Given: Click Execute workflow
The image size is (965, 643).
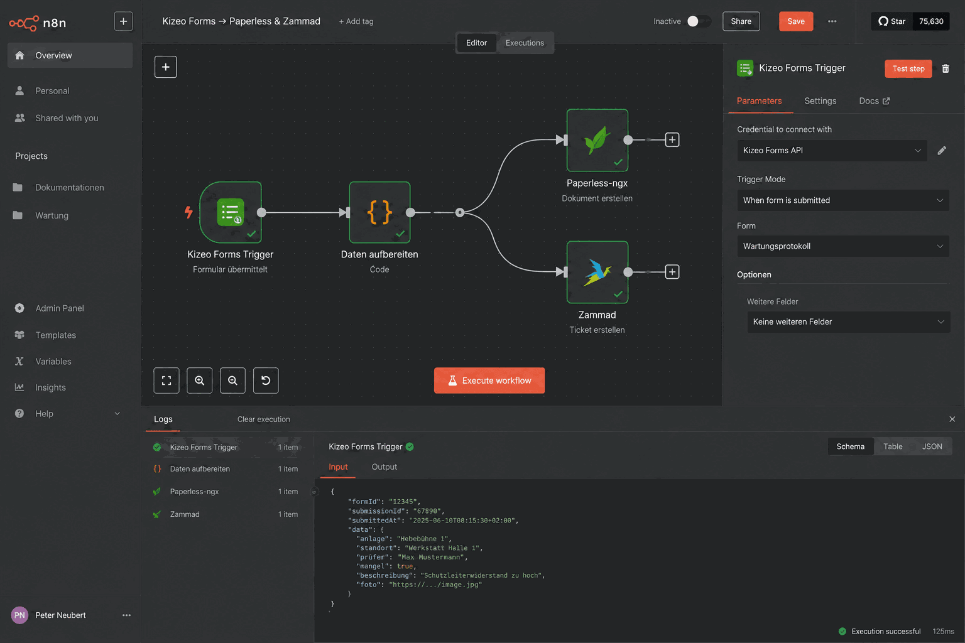Looking at the screenshot, I should point(489,381).
